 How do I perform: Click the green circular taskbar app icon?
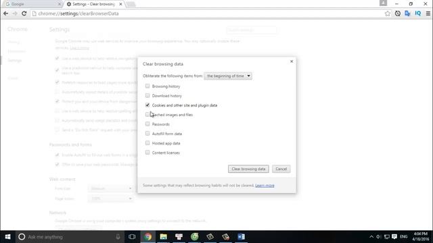coord(194,237)
